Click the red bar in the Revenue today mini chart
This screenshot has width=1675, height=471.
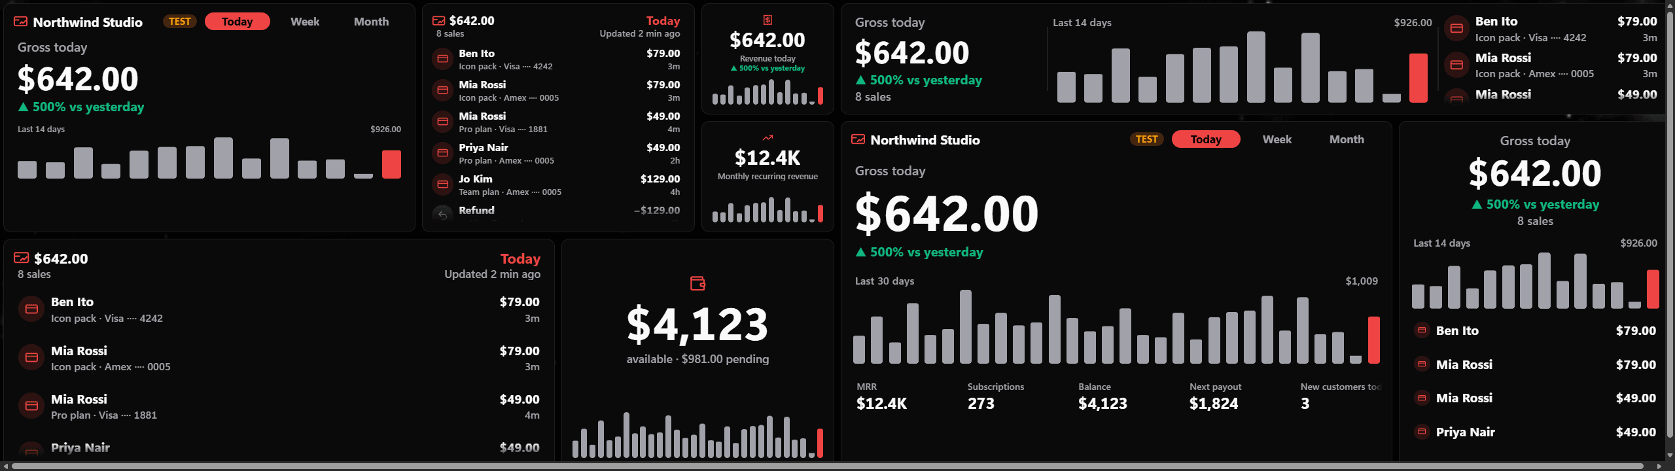tap(820, 96)
